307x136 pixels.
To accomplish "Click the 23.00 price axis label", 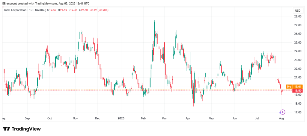I will coord(298,60).
